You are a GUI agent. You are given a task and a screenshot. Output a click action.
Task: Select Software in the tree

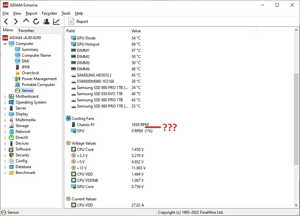(23, 149)
